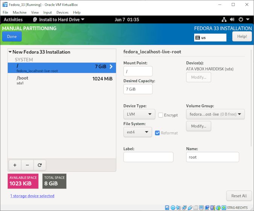This screenshot has width=254, height=211.
Task: Open the Machine menu
Action: pos(20,12)
